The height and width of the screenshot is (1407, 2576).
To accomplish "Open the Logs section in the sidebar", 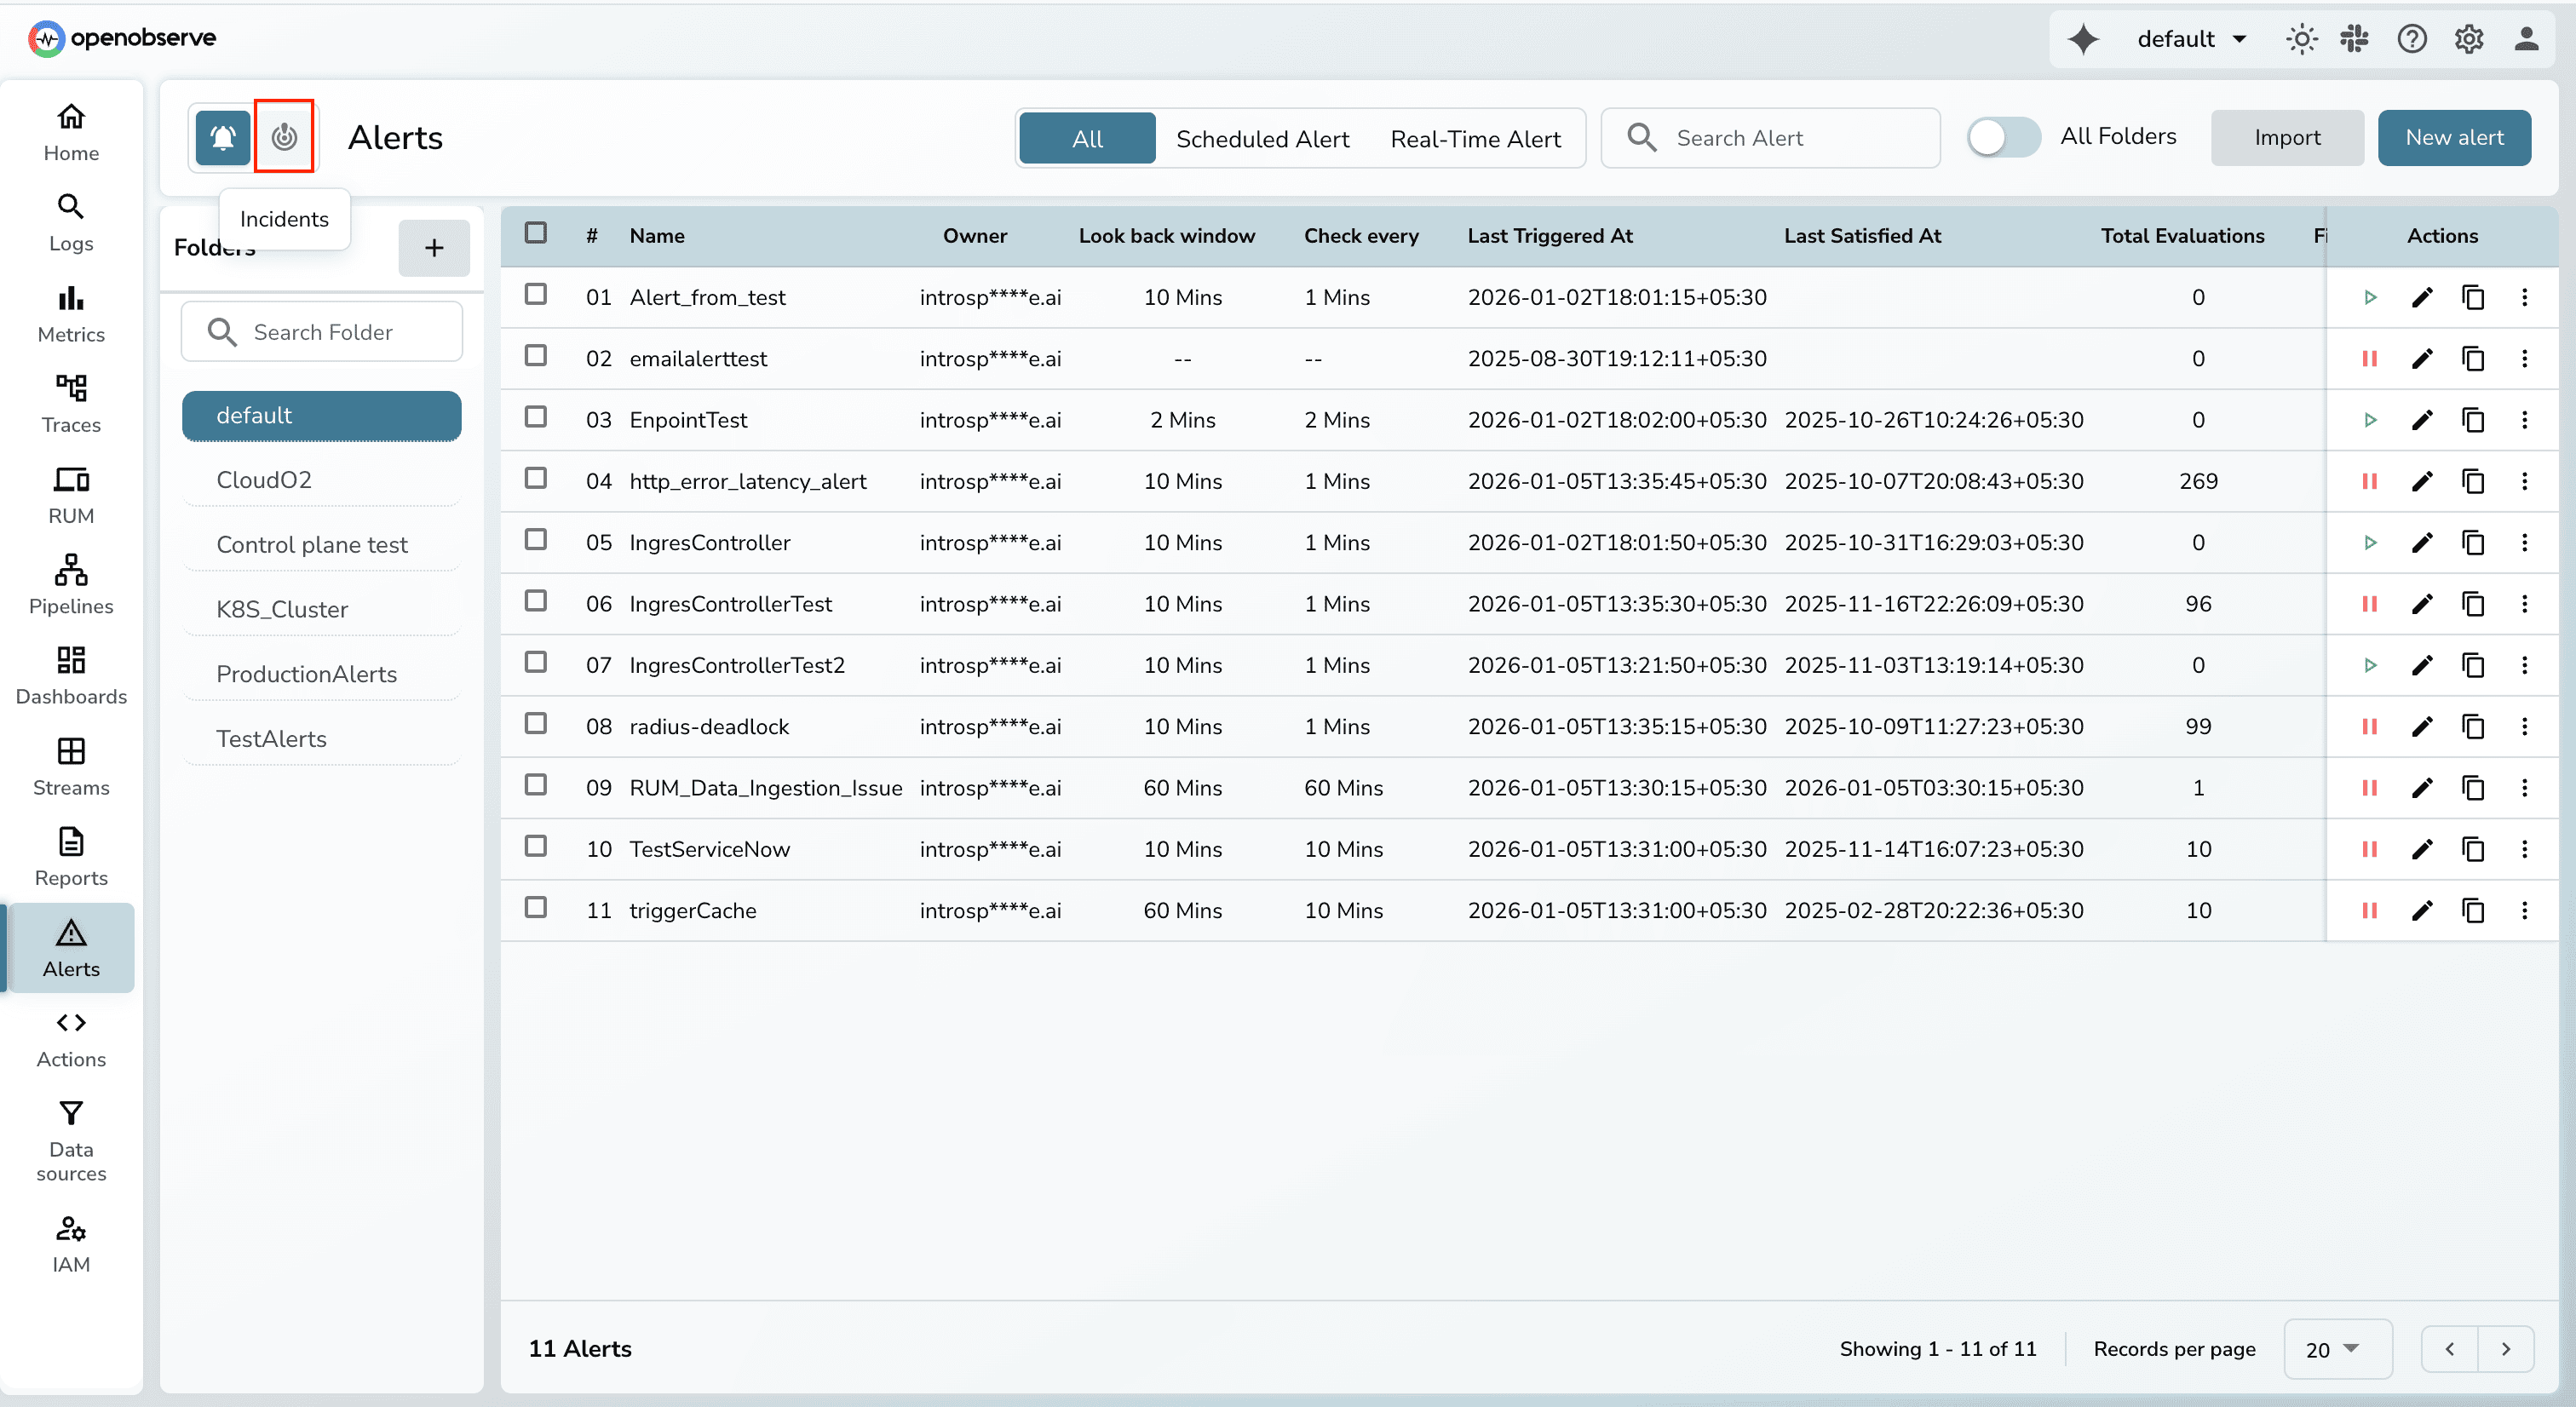I will tap(70, 220).
